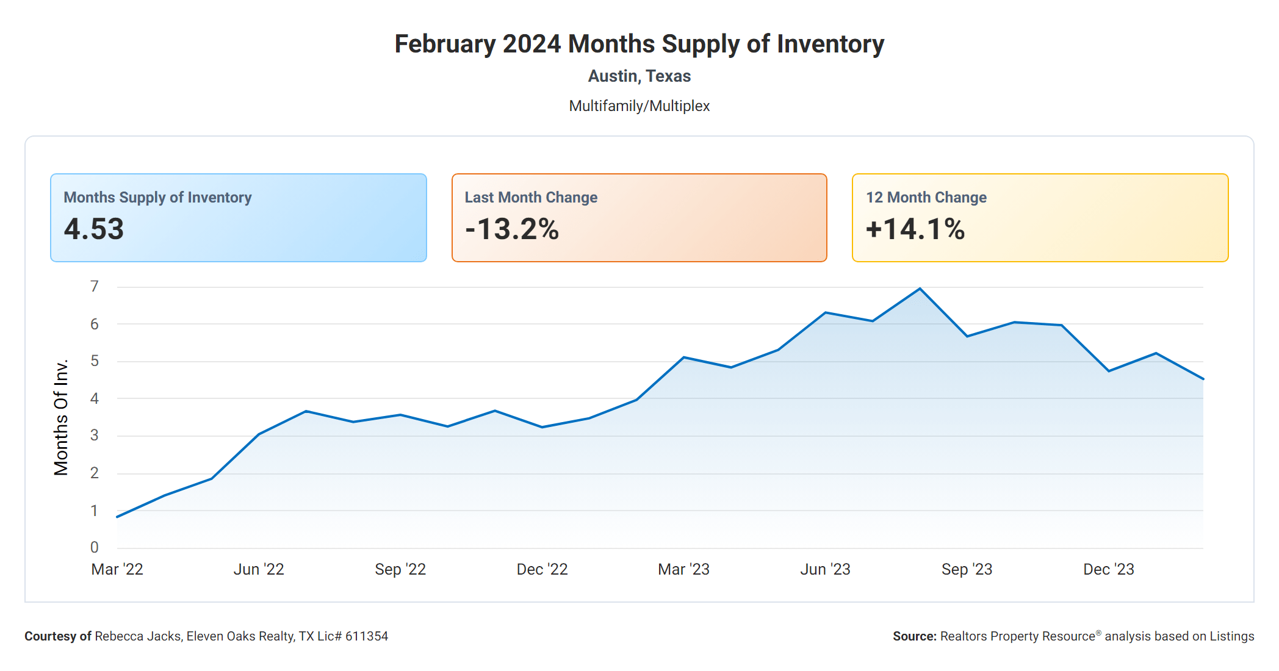This screenshot has width=1279, height=671.
Task: Select the Sep '23 axis label
Action: [x=967, y=569]
